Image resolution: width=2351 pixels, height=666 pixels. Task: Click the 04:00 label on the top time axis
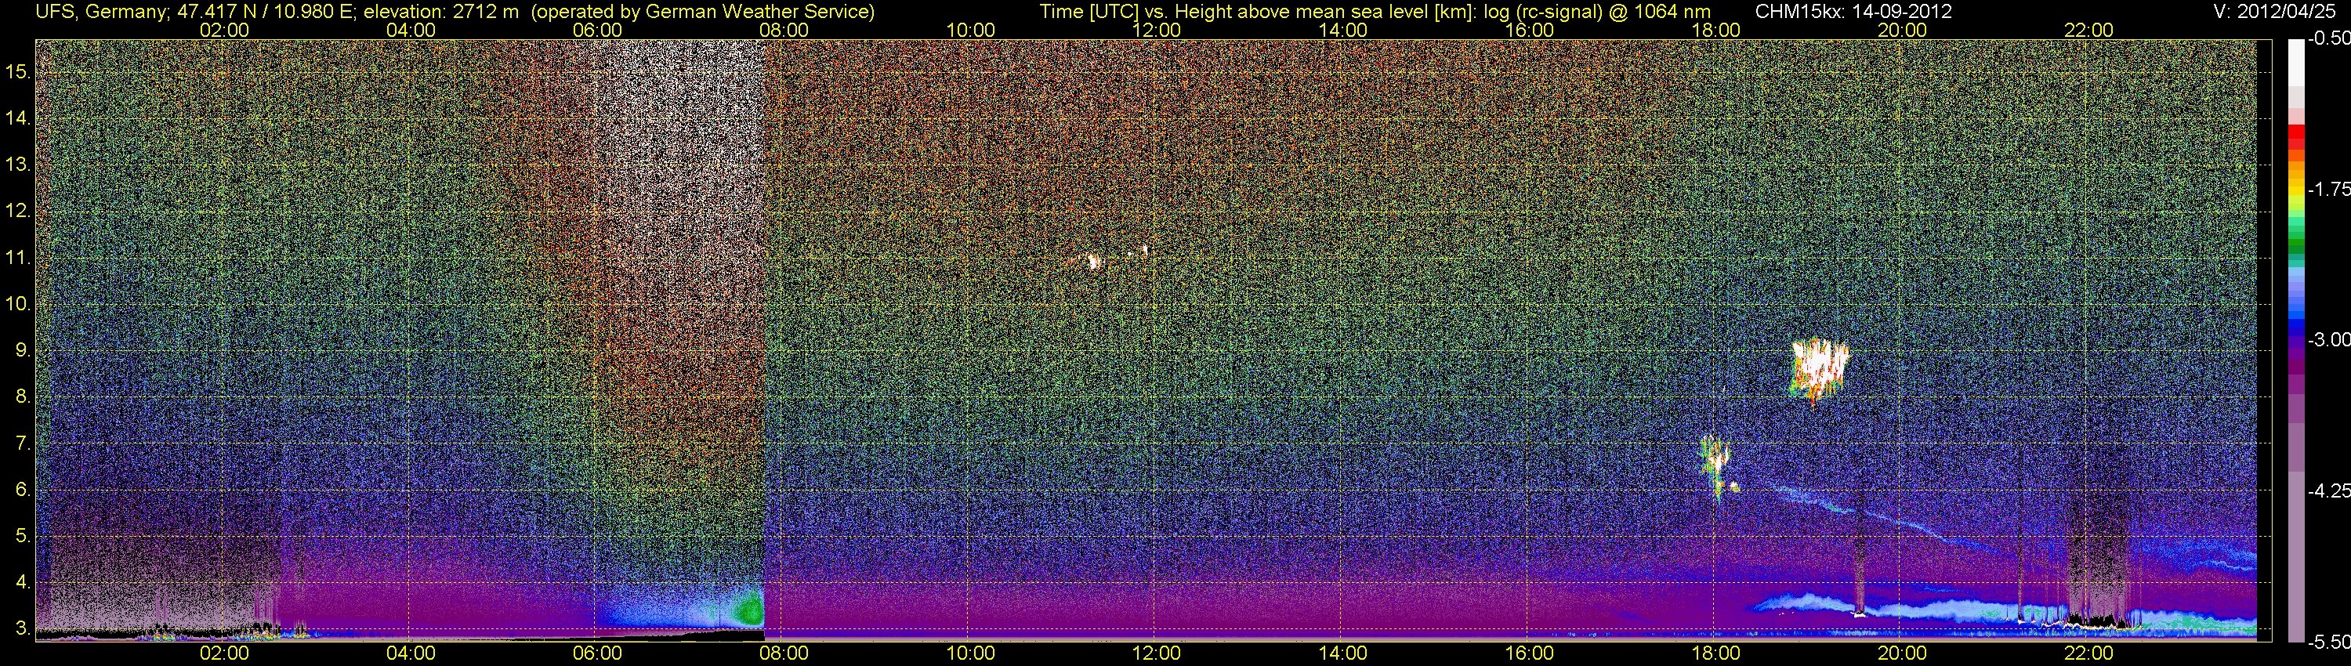(x=411, y=30)
